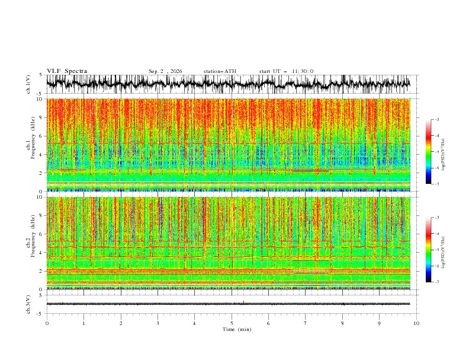This screenshot has height=363, width=469.
Task: Click the 7 minute tick on time axis
Action: point(306,323)
